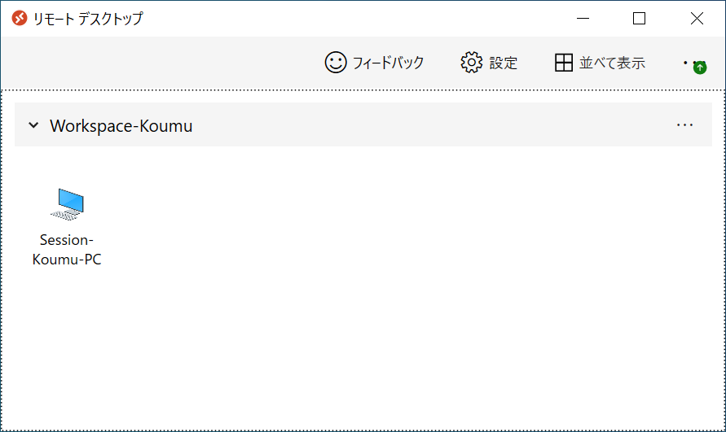Image resolution: width=726 pixels, height=432 pixels.
Task: Close the Remote Desktop window
Action: (x=697, y=18)
